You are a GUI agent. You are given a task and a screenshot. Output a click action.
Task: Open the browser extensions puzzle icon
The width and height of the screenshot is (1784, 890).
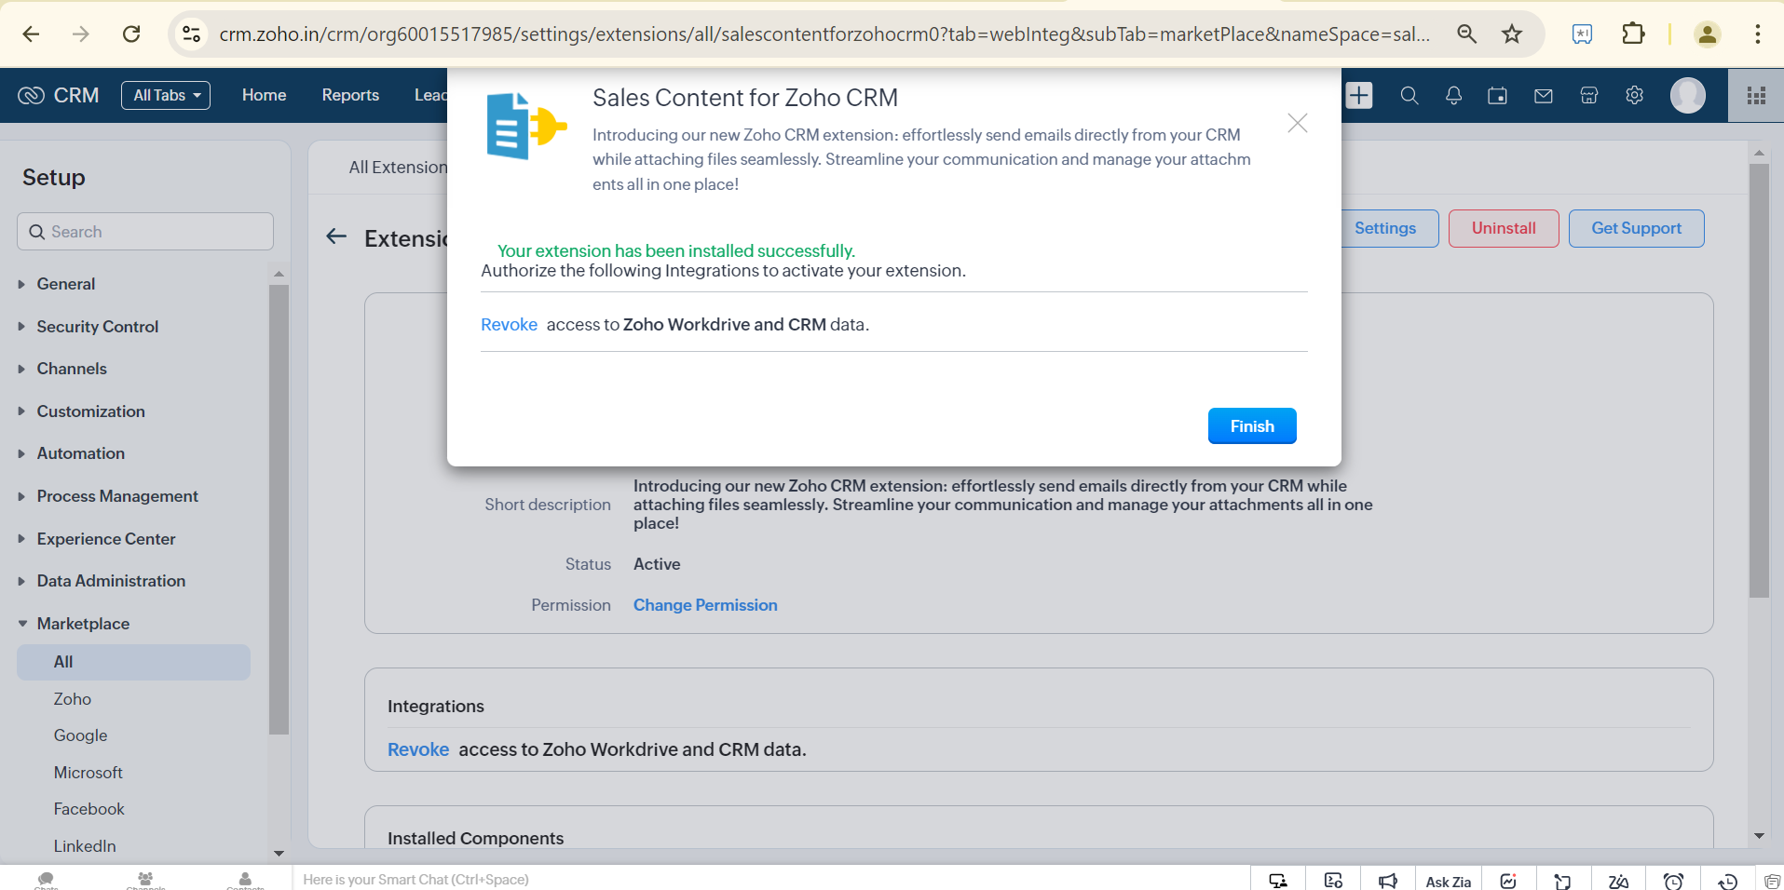pos(1633,34)
